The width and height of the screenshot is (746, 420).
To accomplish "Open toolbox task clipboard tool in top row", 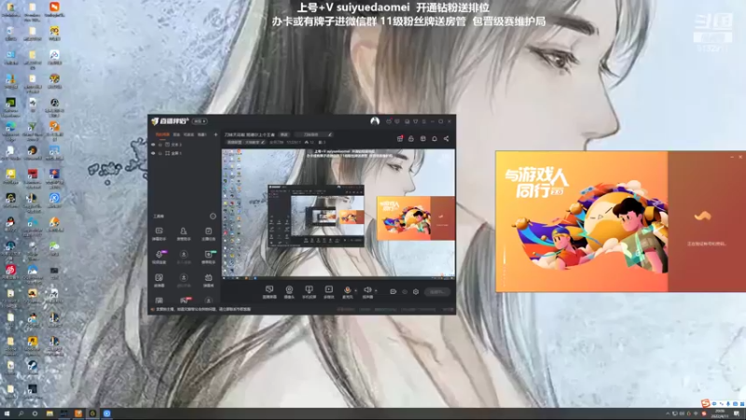I will (x=208, y=233).
